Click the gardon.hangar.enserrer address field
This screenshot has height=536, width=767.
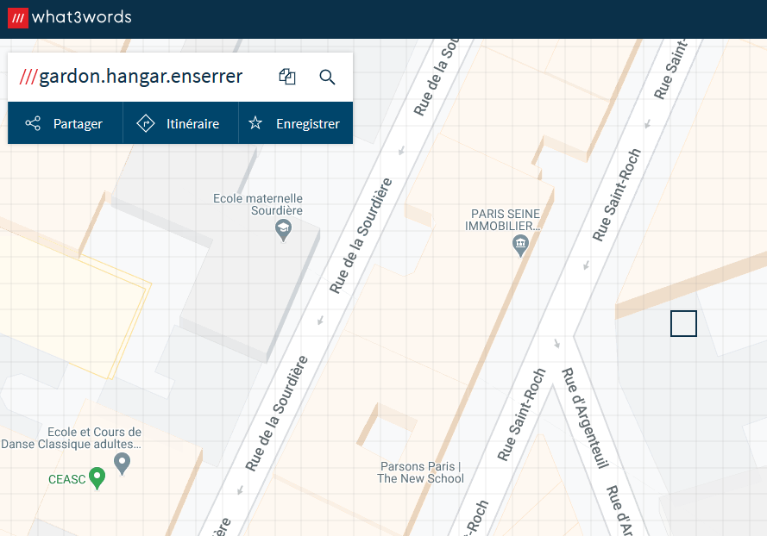138,77
